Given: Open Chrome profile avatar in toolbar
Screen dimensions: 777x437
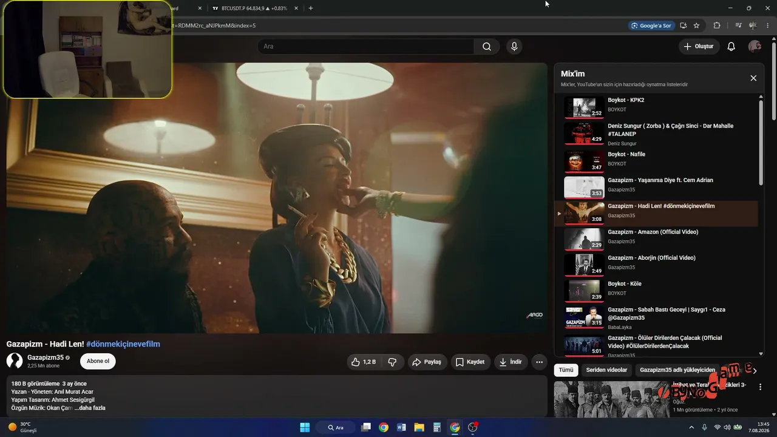Looking at the screenshot, I should [753, 25].
